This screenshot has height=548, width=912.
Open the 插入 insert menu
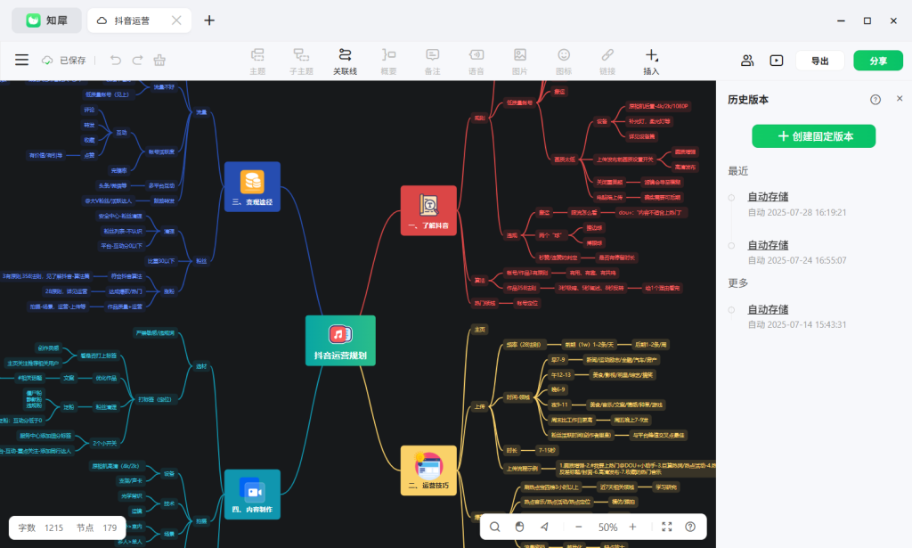pos(651,61)
